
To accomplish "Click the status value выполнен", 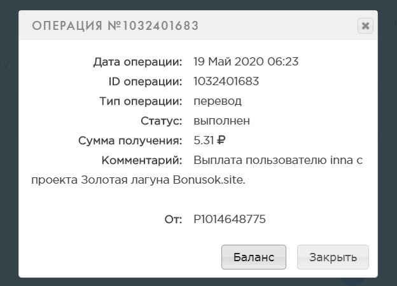I will click(x=221, y=120).
